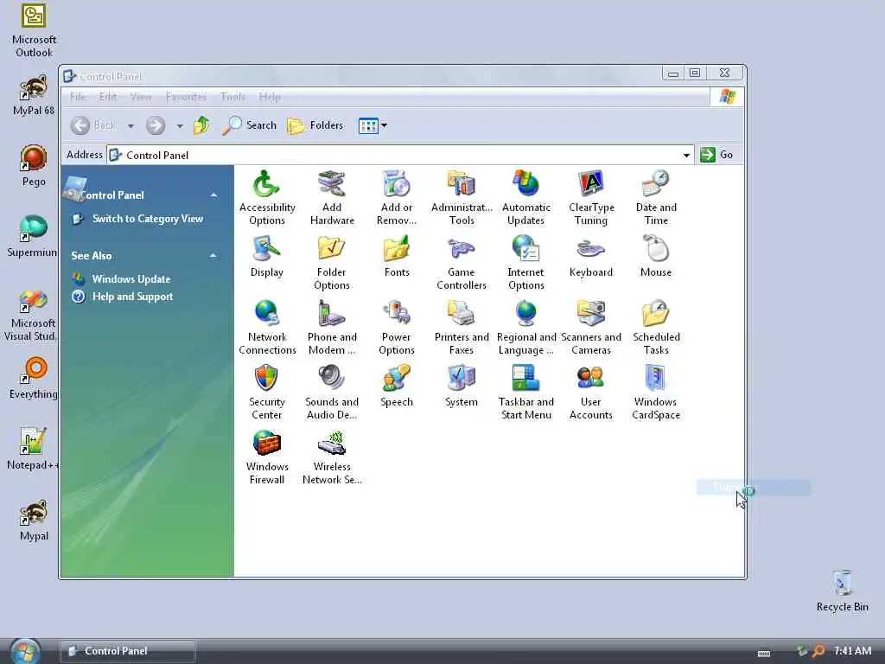Open the Edit menu

[108, 97]
